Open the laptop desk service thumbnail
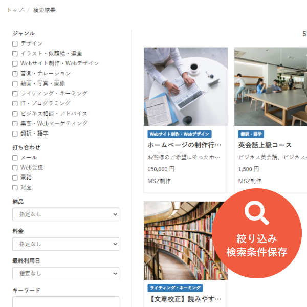 [x=186, y=86]
